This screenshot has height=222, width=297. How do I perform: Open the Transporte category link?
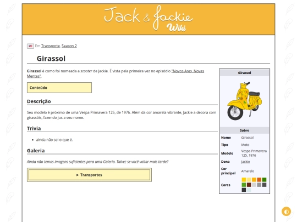[51, 46]
